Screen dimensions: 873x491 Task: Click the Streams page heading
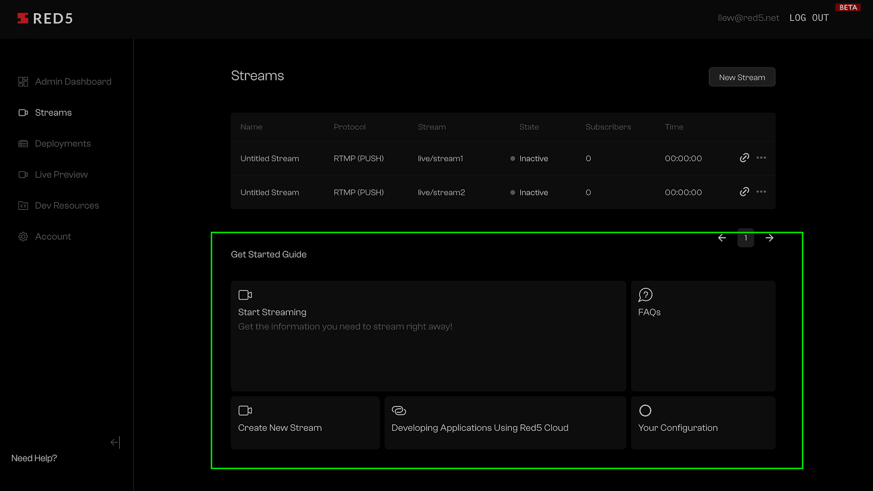[x=257, y=76]
